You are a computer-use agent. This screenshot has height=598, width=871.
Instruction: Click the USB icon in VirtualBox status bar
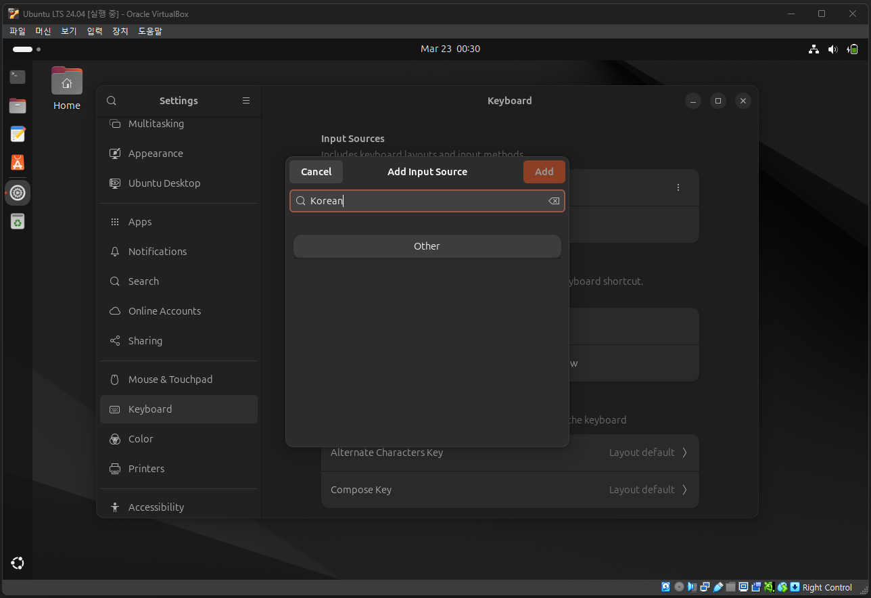coord(717,587)
